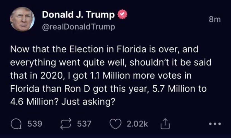231x138 pixels.
Task: Click the 539 replies count
Action: (x=35, y=123)
